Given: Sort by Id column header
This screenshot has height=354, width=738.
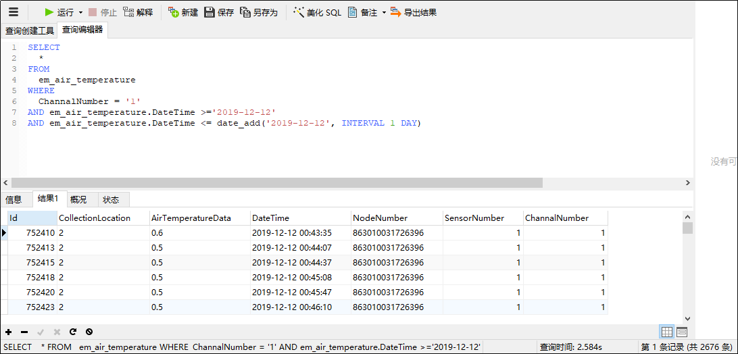Looking at the screenshot, I should (32, 218).
